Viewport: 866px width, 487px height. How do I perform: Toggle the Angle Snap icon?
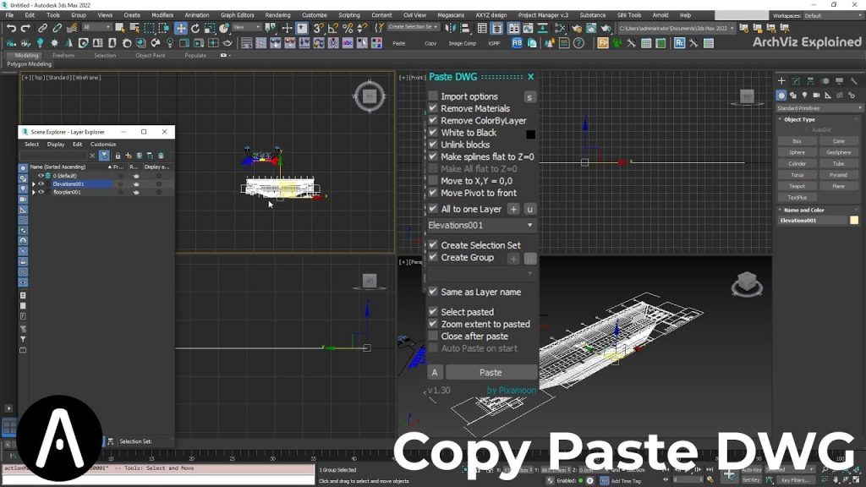333,28
